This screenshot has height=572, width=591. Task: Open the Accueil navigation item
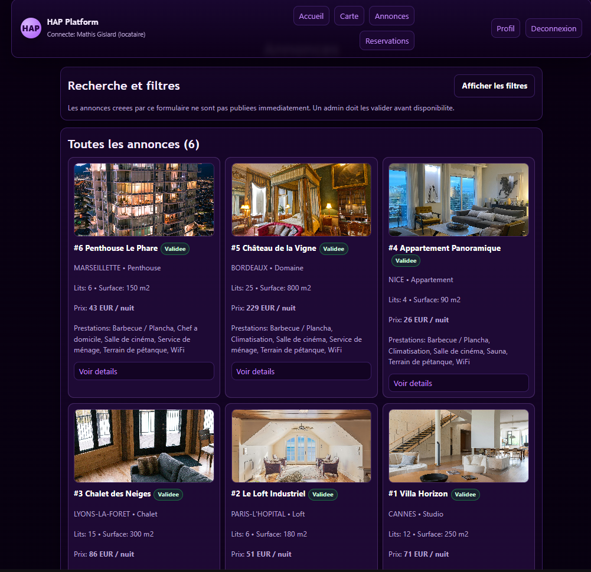311,16
